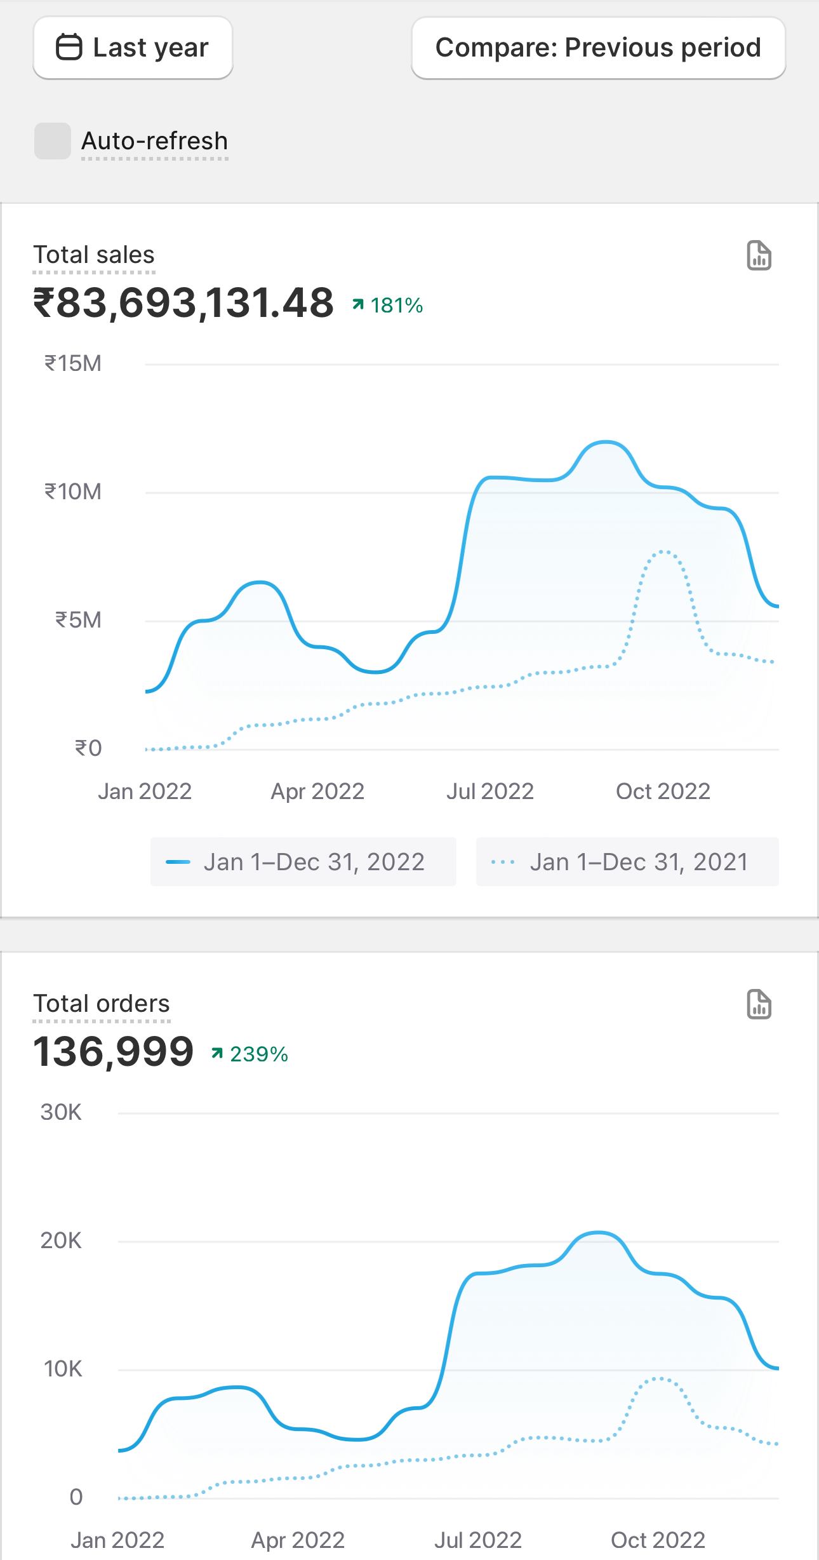Click the Total orders heading link
This screenshot has width=819, height=1560.
[x=102, y=1004]
